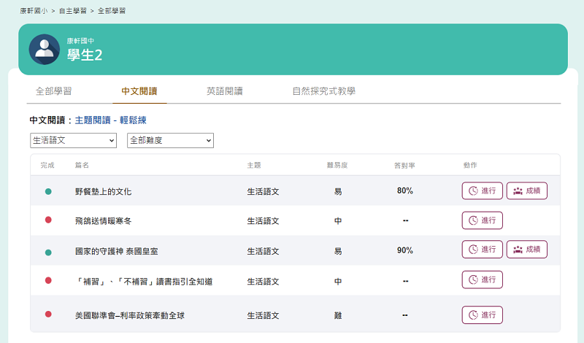This screenshot has width=584, height=343.
Task: Click the student profile avatar icon
Action: (x=45, y=49)
